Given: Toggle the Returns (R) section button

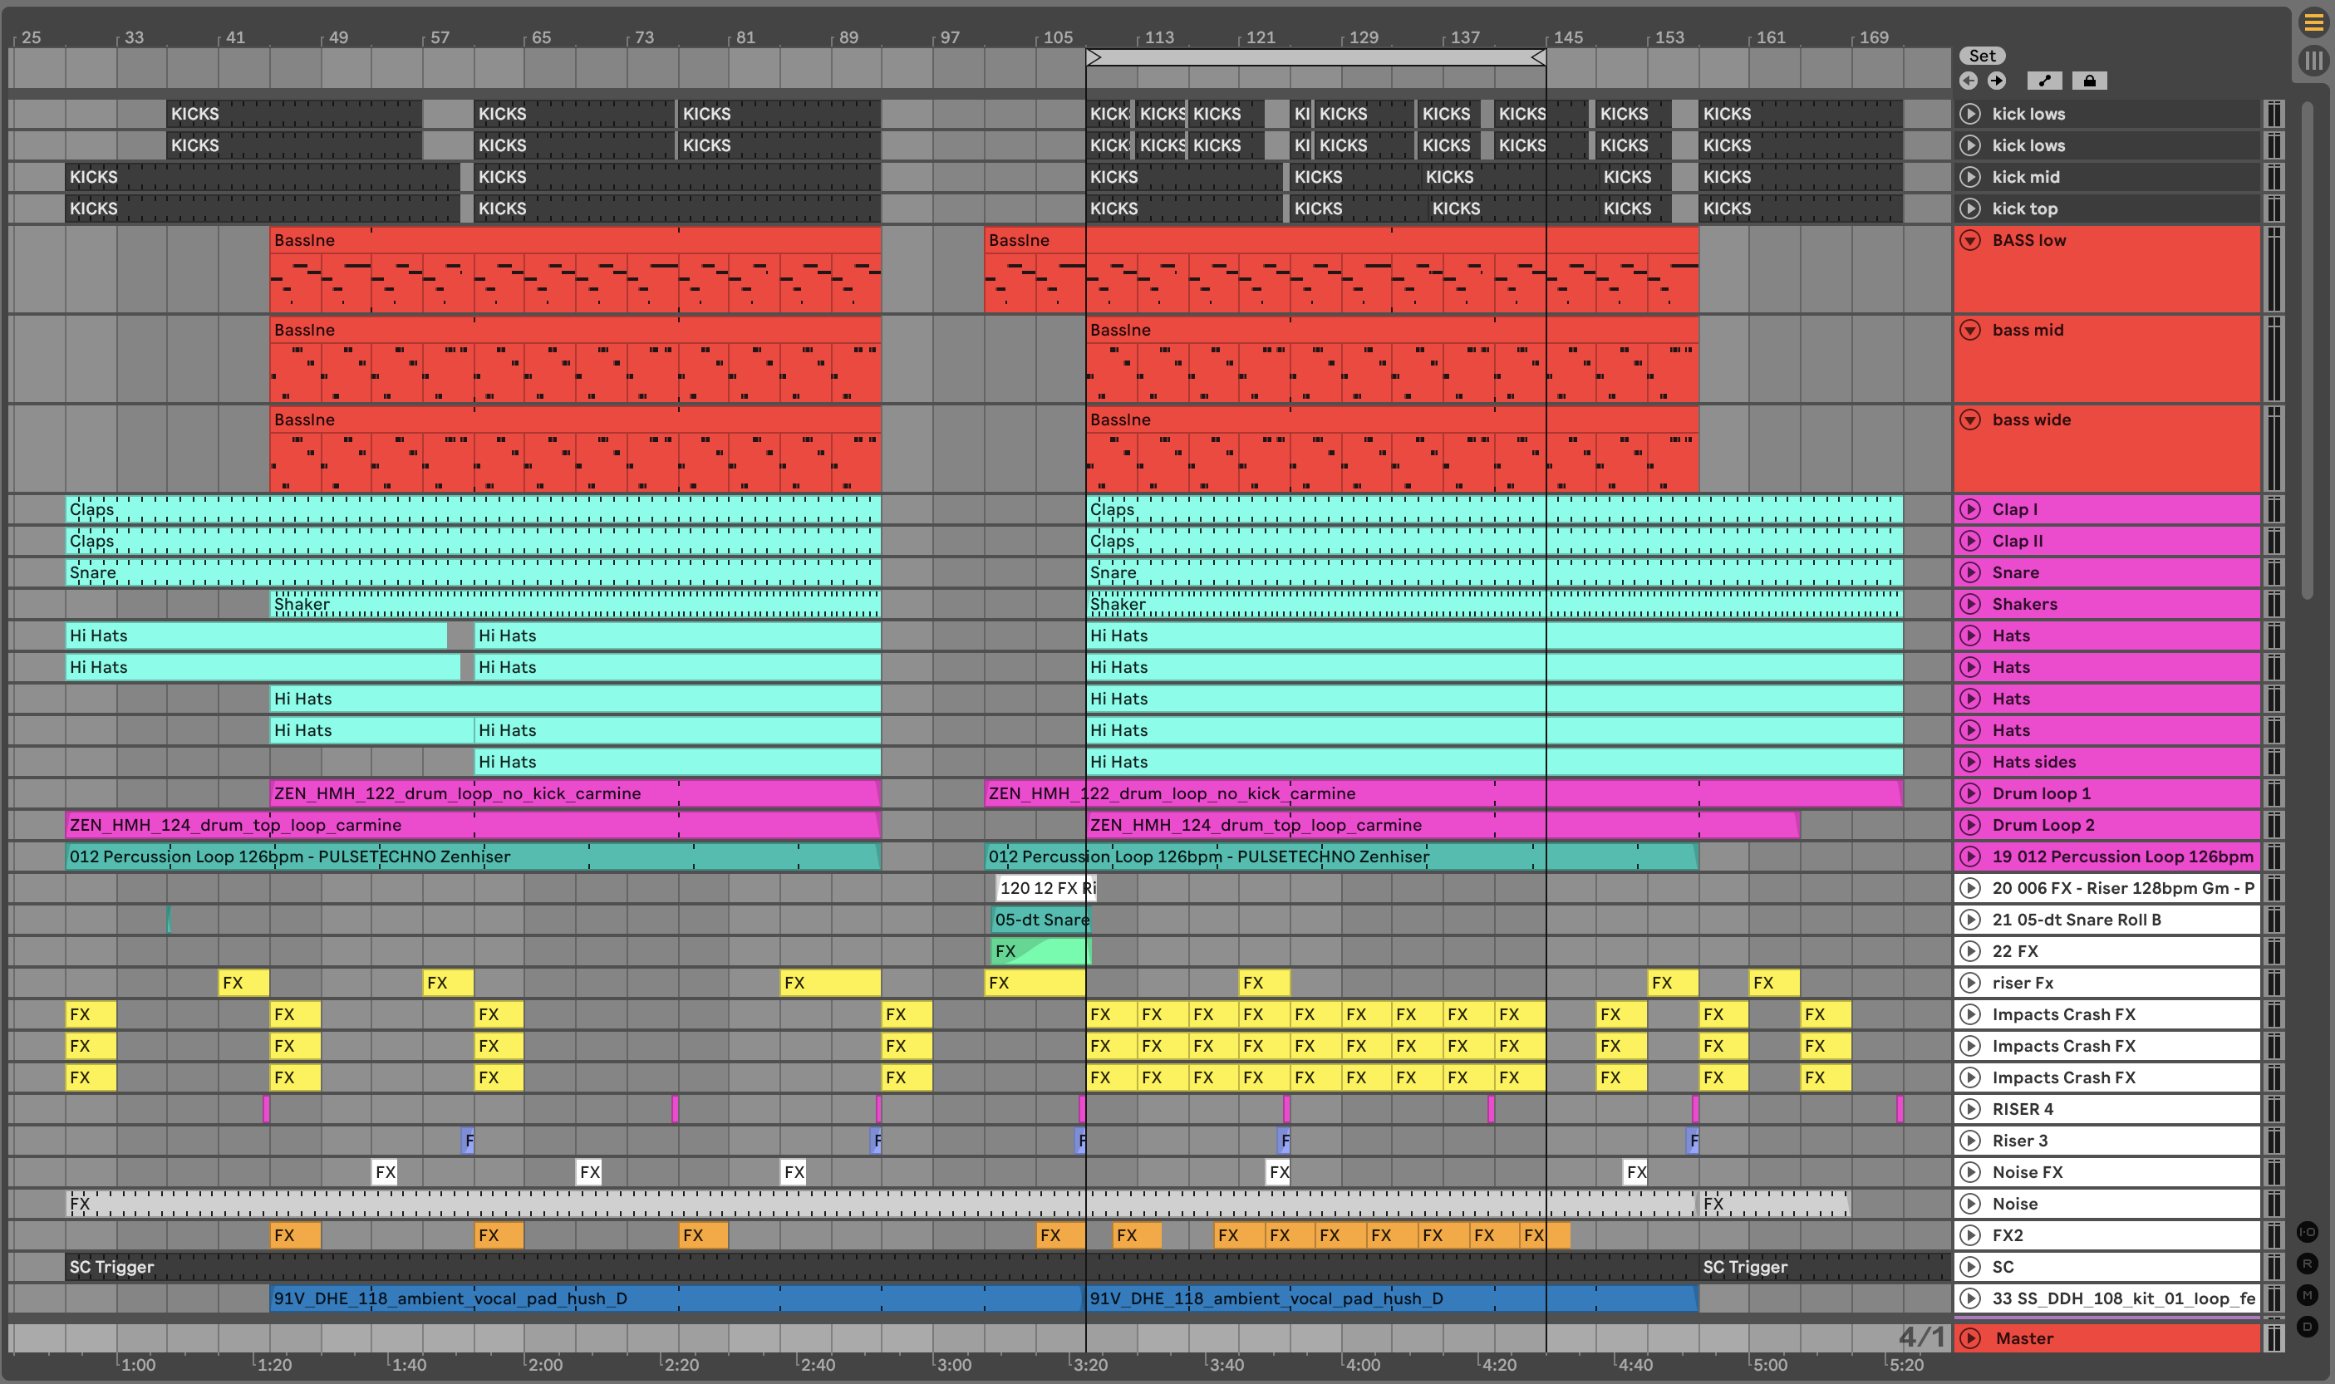Looking at the screenshot, I should (x=2307, y=1264).
